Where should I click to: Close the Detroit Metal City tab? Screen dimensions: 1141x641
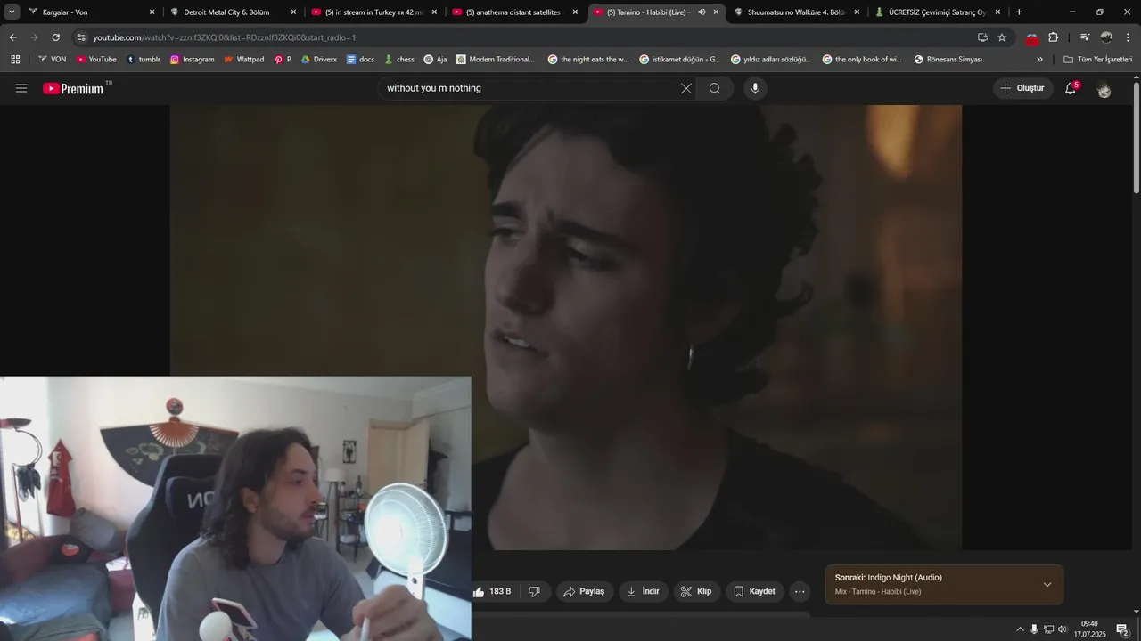pos(293,12)
